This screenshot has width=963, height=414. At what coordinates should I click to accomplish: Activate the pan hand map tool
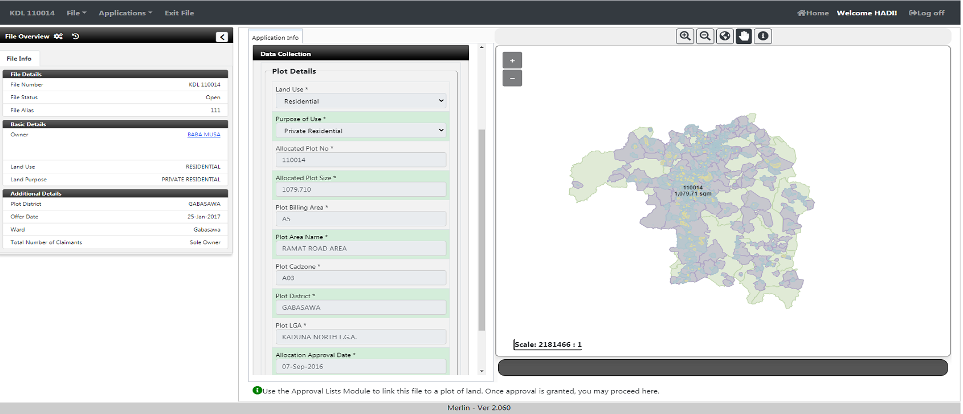click(x=744, y=36)
